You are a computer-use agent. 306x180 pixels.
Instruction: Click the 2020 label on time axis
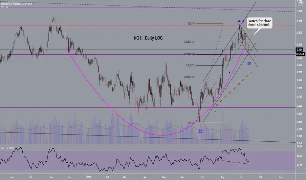pyautogui.click(x=88, y=177)
